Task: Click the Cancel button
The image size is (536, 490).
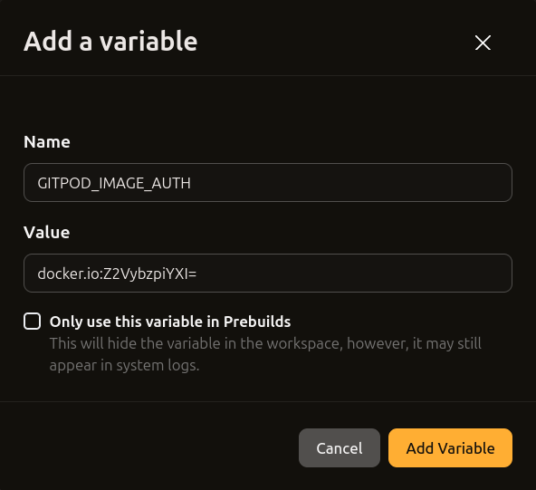Action: pyautogui.click(x=340, y=448)
